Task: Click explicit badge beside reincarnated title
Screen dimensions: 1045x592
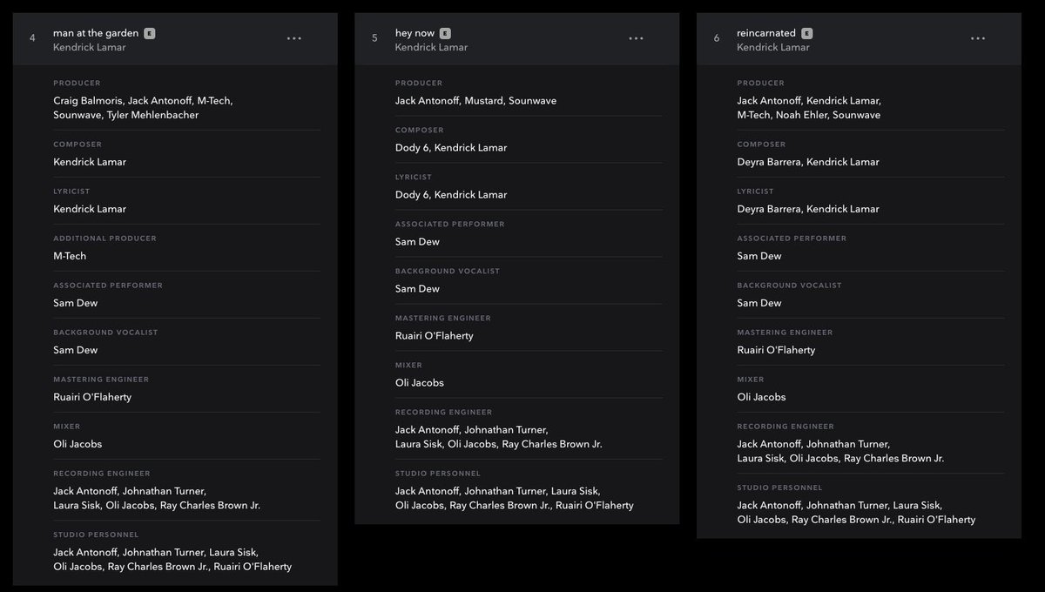Action: point(807,33)
